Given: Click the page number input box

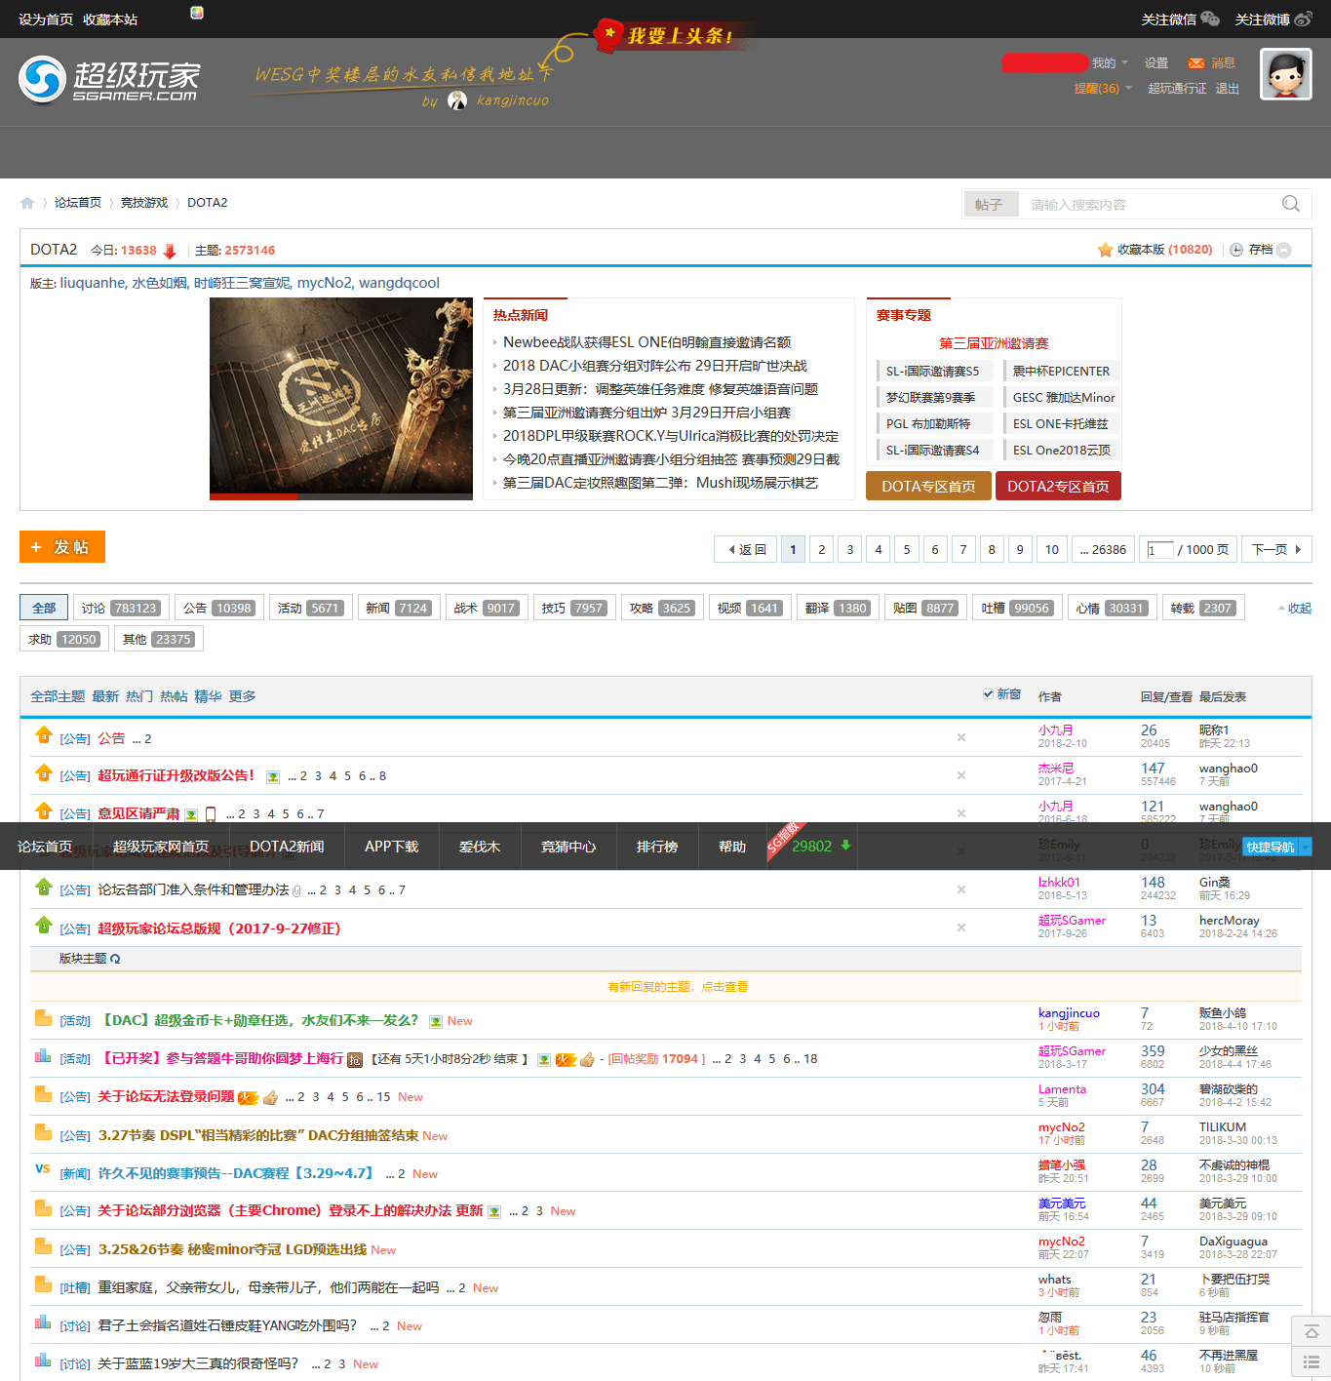Looking at the screenshot, I should [1160, 550].
